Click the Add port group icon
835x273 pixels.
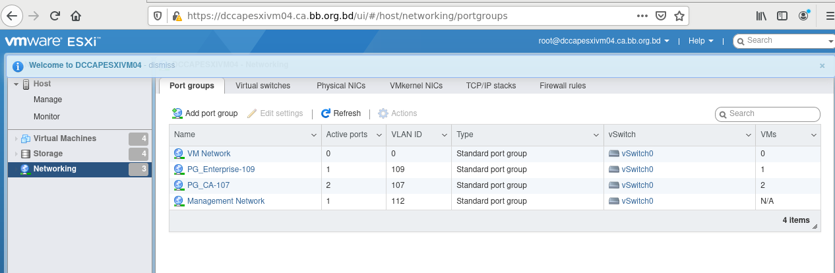coord(177,113)
